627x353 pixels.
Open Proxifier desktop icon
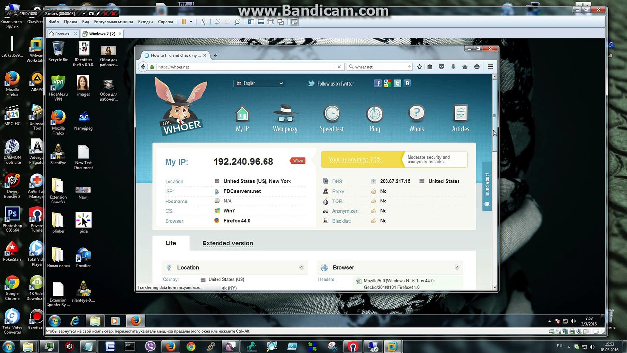(x=83, y=257)
